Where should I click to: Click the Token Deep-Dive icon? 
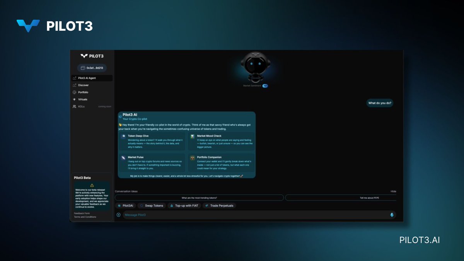[123, 136]
